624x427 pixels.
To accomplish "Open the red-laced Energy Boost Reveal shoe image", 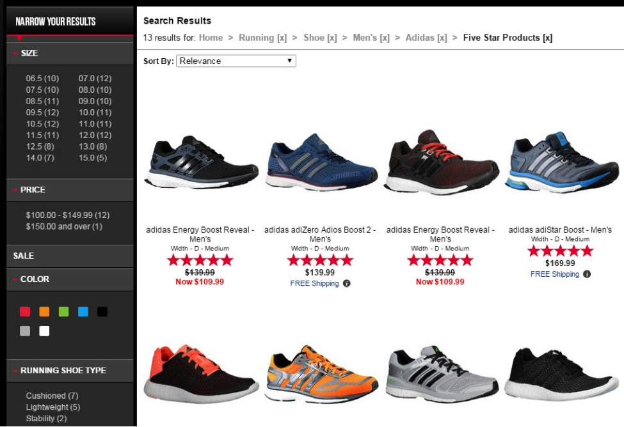I will [x=441, y=162].
